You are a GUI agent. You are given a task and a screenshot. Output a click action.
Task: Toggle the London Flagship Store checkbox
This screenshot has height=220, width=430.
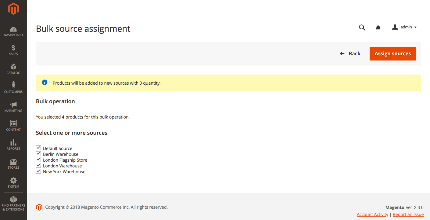pos(38,160)
